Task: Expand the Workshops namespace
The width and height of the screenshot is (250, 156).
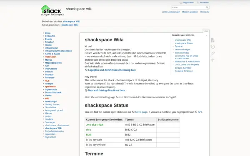Action: click(x=51, y=102)
